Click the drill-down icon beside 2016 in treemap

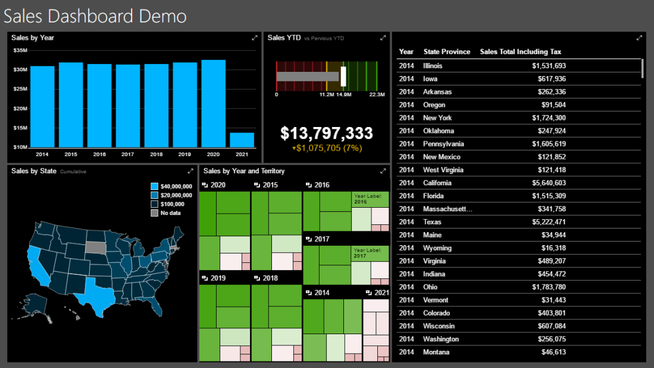(308, 185)
